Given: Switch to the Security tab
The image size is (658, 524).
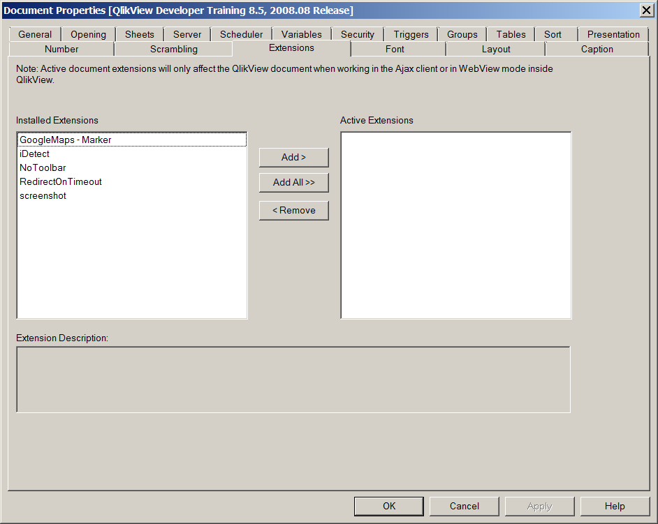Looking at the screenshot, I should pos(358,34).
